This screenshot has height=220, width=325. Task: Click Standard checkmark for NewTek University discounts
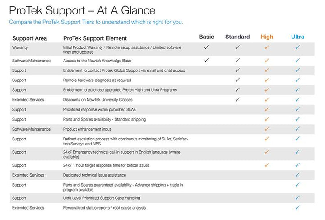pos(237,99)
